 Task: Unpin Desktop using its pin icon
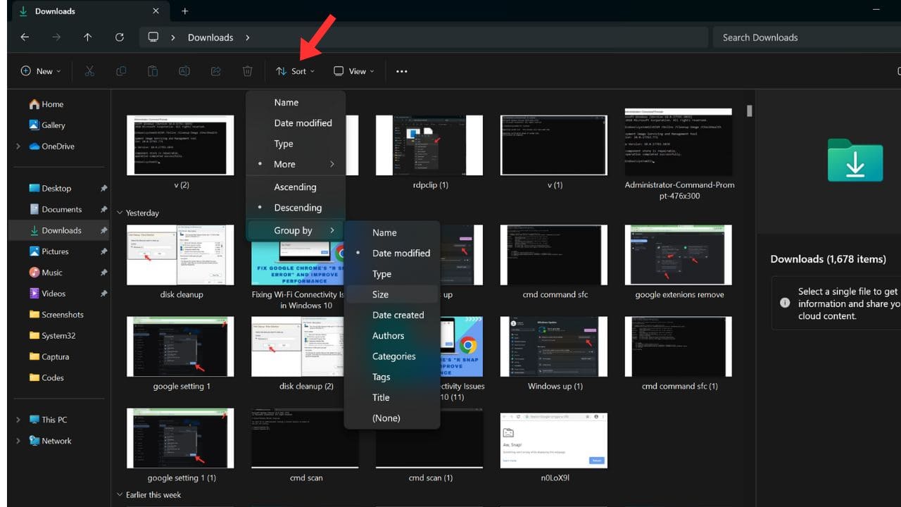[x=103, y=189]
